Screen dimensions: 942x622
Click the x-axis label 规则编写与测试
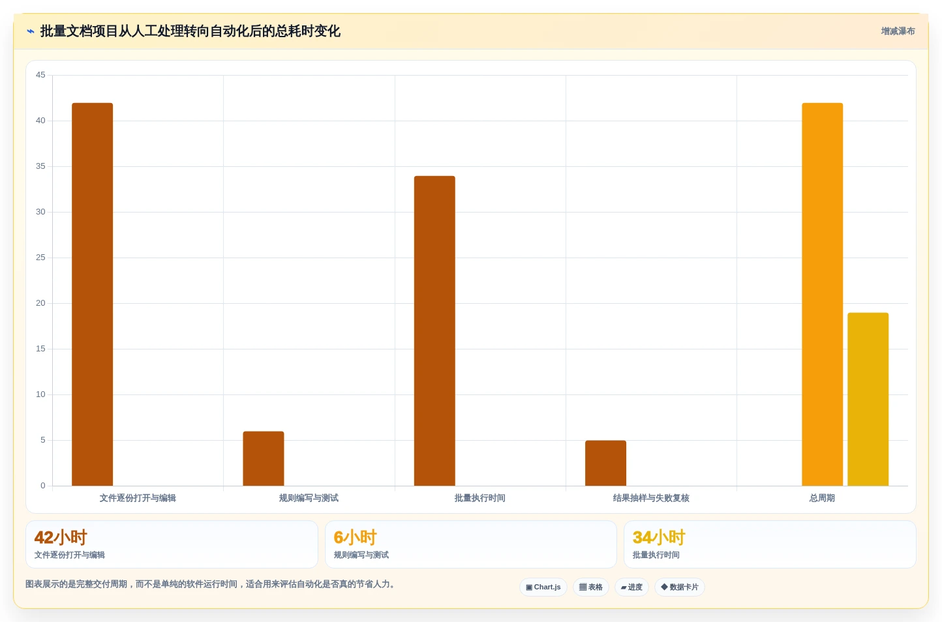click(x=309, y=498)
